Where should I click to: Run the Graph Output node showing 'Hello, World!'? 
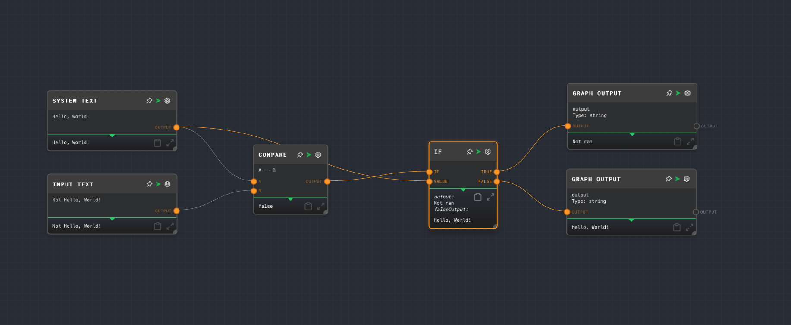[678, 179]
